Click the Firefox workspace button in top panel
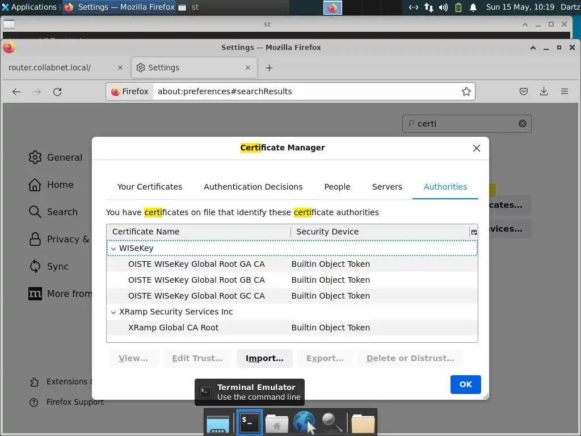Viewport: 581px width, 436px height. (x=332, y=7)
